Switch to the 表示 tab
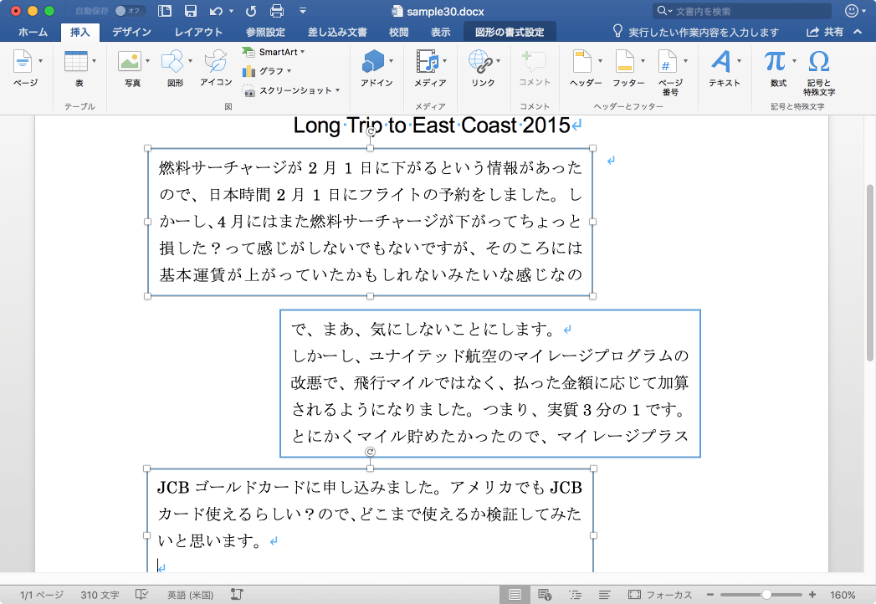Screen dimensions: 876x604 (x=440, y=33)
